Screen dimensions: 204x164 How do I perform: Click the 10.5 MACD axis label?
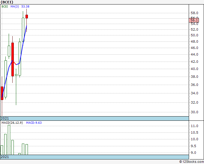[x=194, y=132]
